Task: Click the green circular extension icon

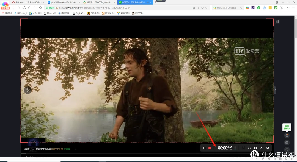Action: [258, 8]
